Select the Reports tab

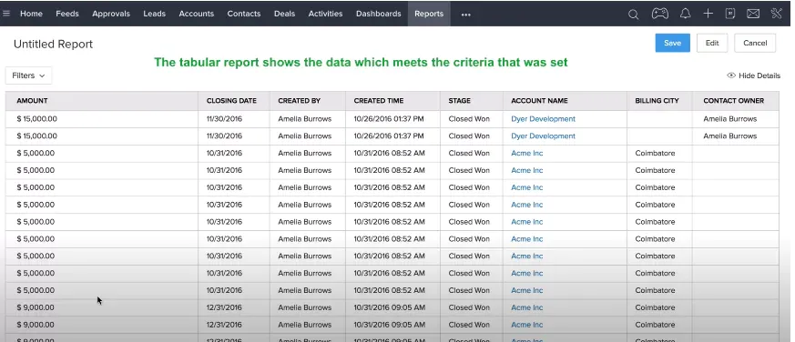click(x=429, y=14)
